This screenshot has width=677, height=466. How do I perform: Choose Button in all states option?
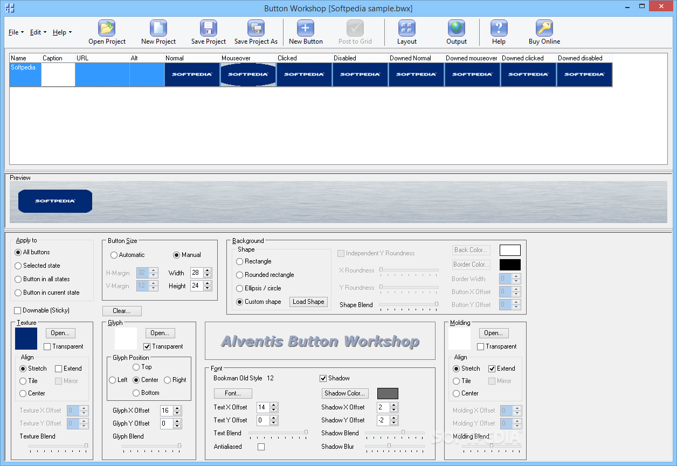(x=18, y=279)
